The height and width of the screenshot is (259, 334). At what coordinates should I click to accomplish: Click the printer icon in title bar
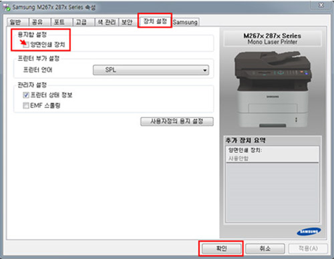[7, 7]
